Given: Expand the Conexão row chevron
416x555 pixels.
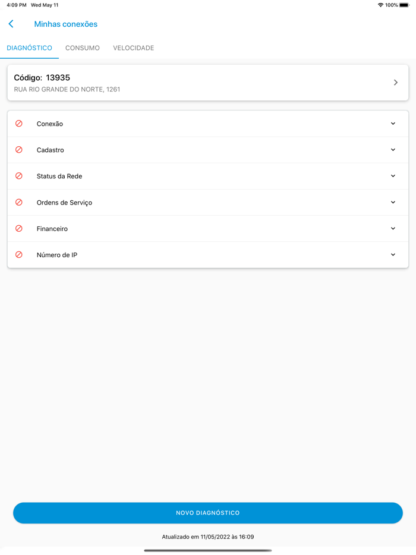Looking at the screenshot, I should 393,124.
